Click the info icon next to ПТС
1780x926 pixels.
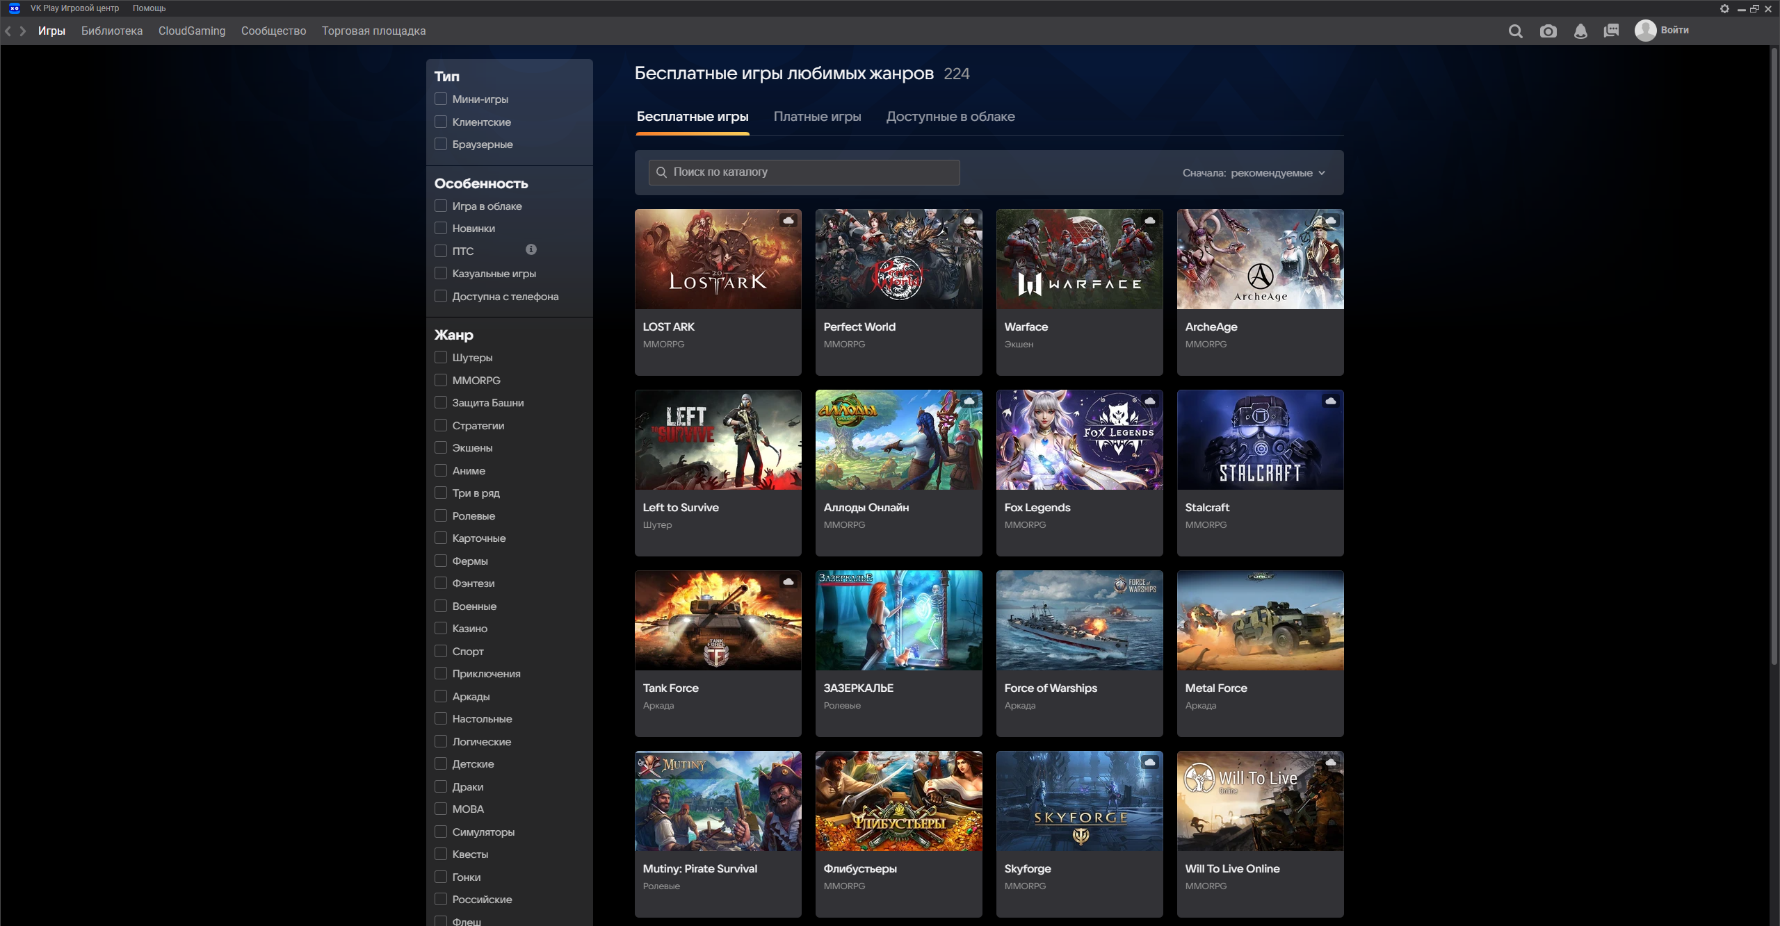531,249
